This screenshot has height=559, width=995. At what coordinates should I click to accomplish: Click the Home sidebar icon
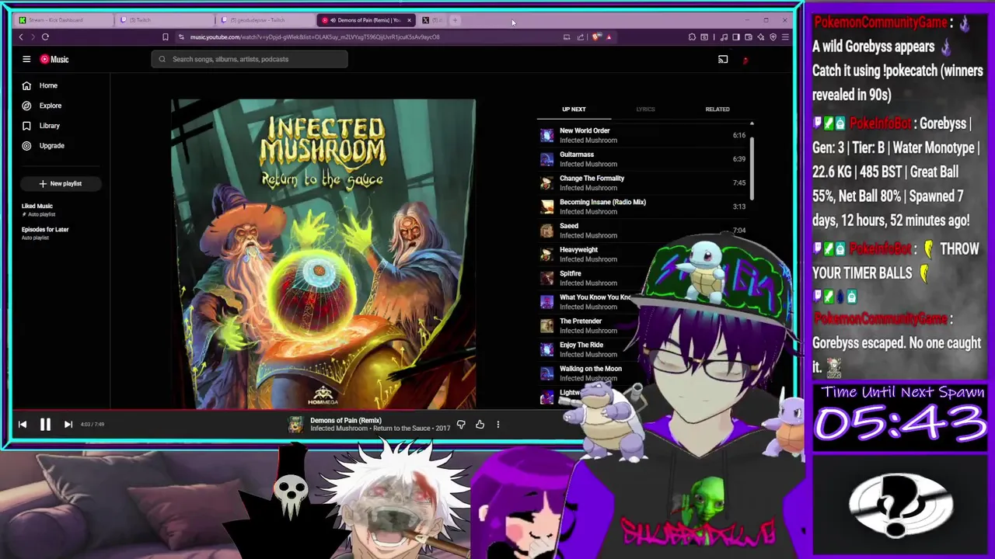coord(26,85)
